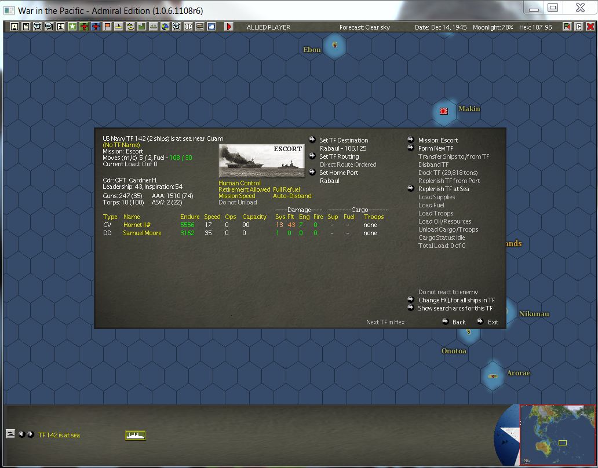The height and width of the screenshot is (468, 598).
Task: Click Unload Cargo/Troops option
Action: coord(448,229)
